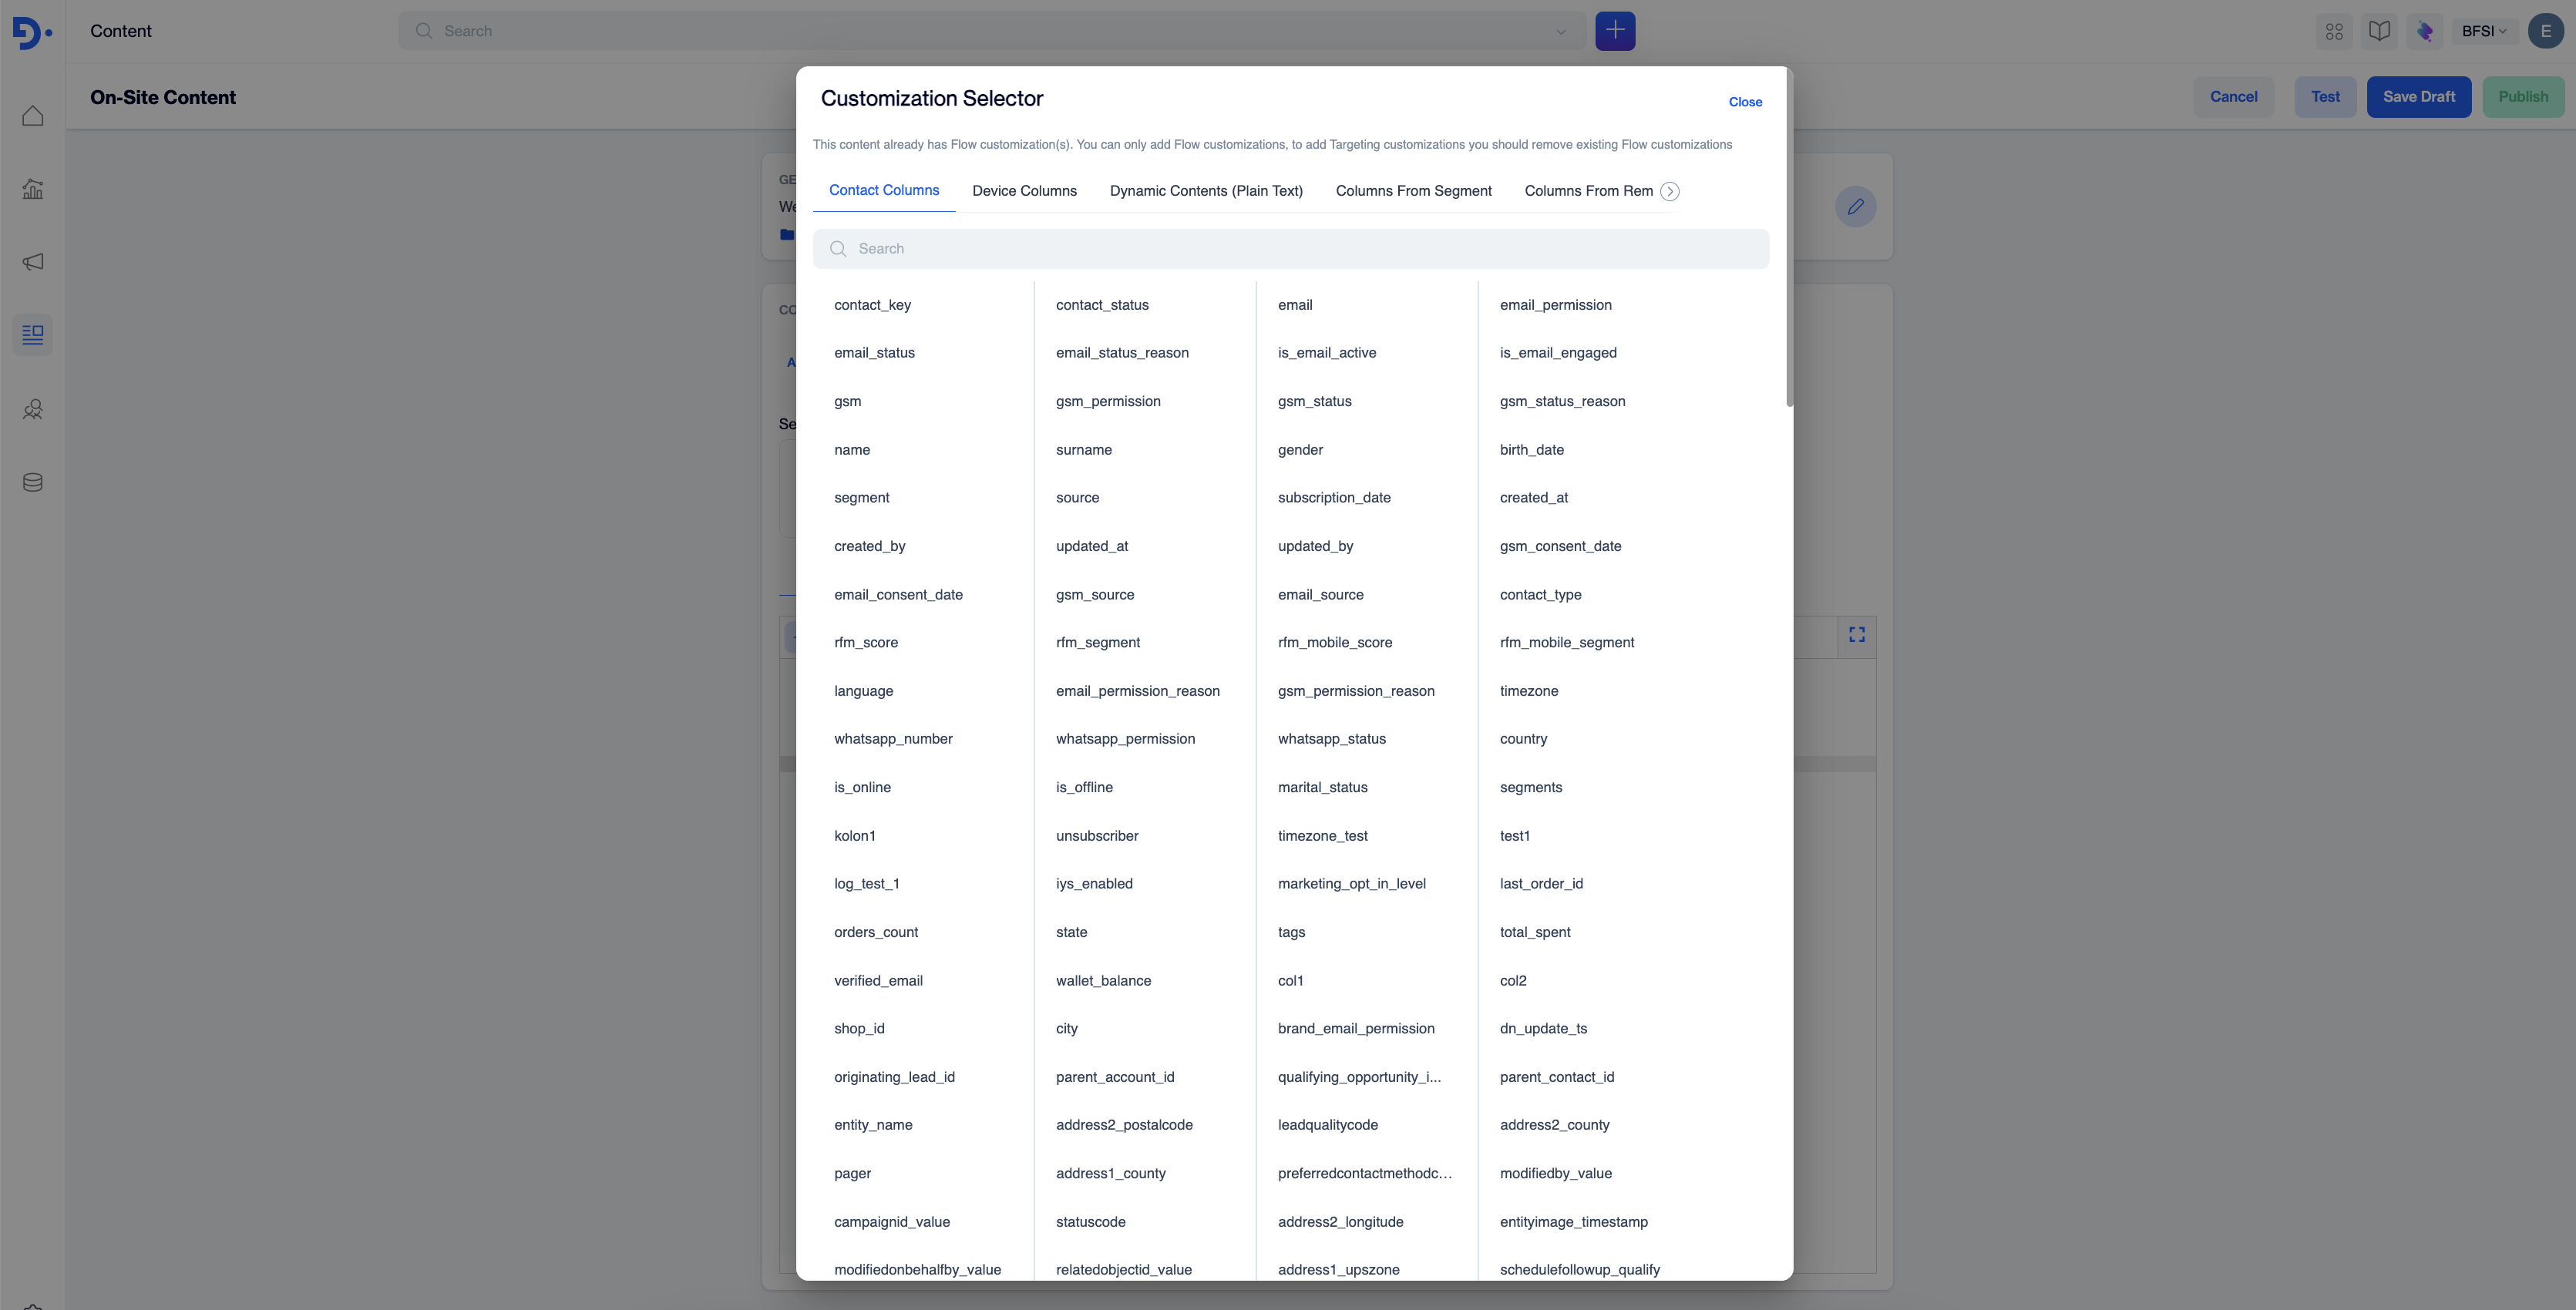
Task: Click the pencil edit icon behind dialog
Action: tap(1855, 207)
